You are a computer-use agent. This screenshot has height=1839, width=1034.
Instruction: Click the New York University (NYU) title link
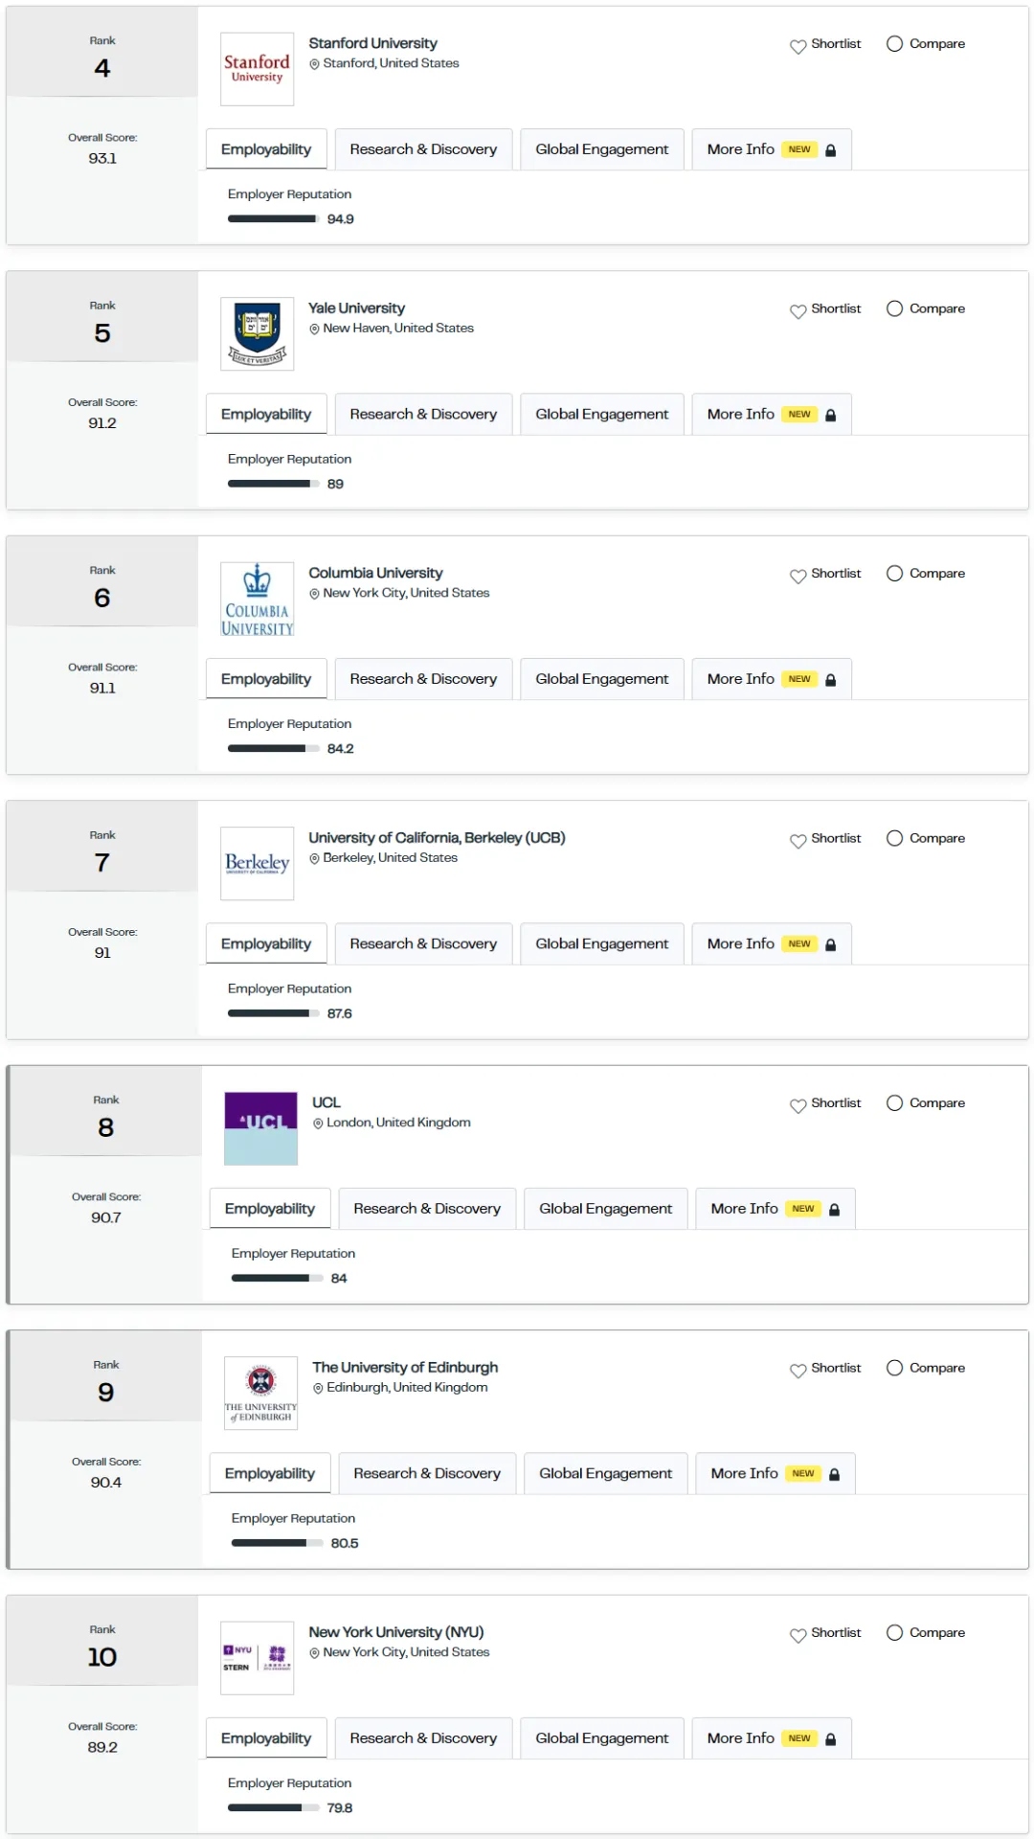coord(395,1632)
